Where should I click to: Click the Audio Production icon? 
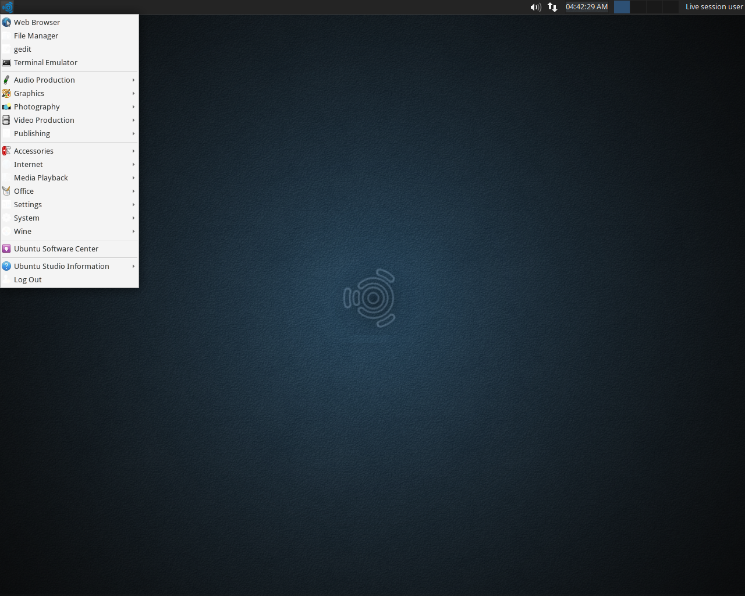click(x=6, y=80)
